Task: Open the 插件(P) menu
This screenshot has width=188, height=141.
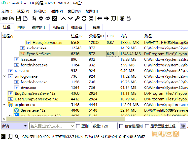Action: [57, 11]
